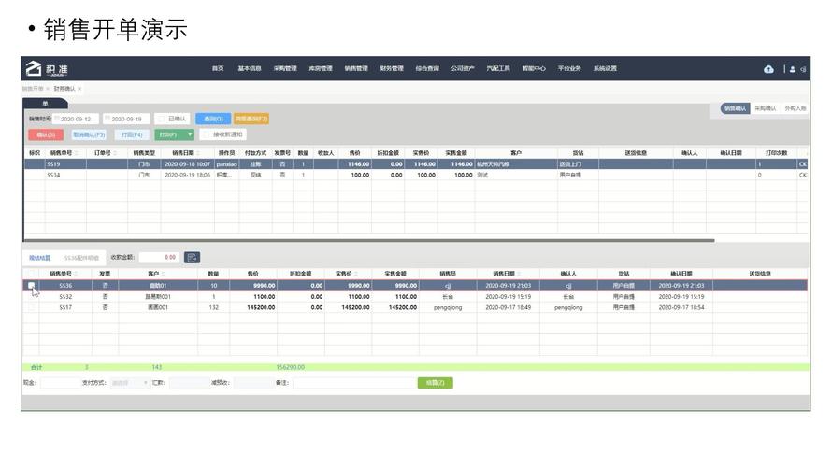Click the 收款金额 input field
831x467 pixels.
[159, 258]
